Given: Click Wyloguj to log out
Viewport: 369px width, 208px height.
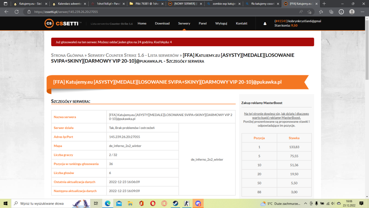Looking at the screenshot, I should (x=221, y=23).
